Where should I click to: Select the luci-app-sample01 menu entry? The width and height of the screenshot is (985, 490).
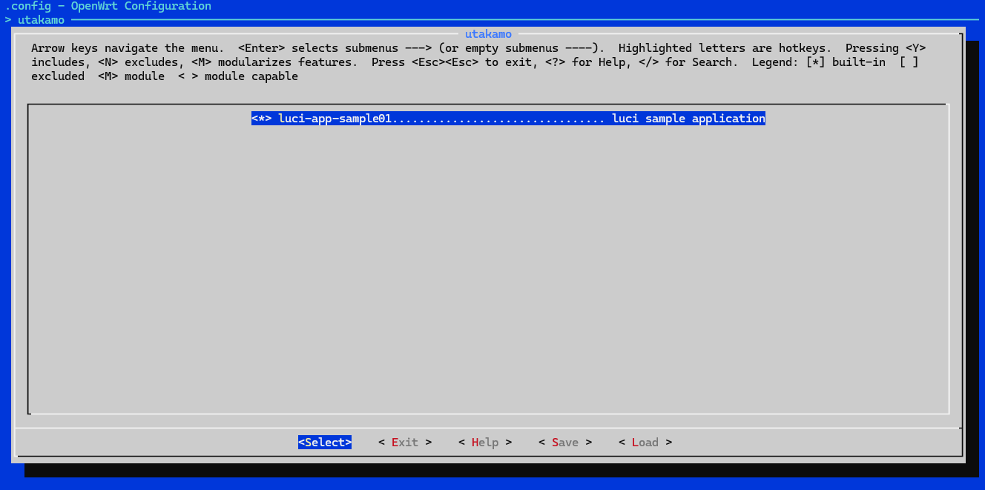click(x=508, y=119)
